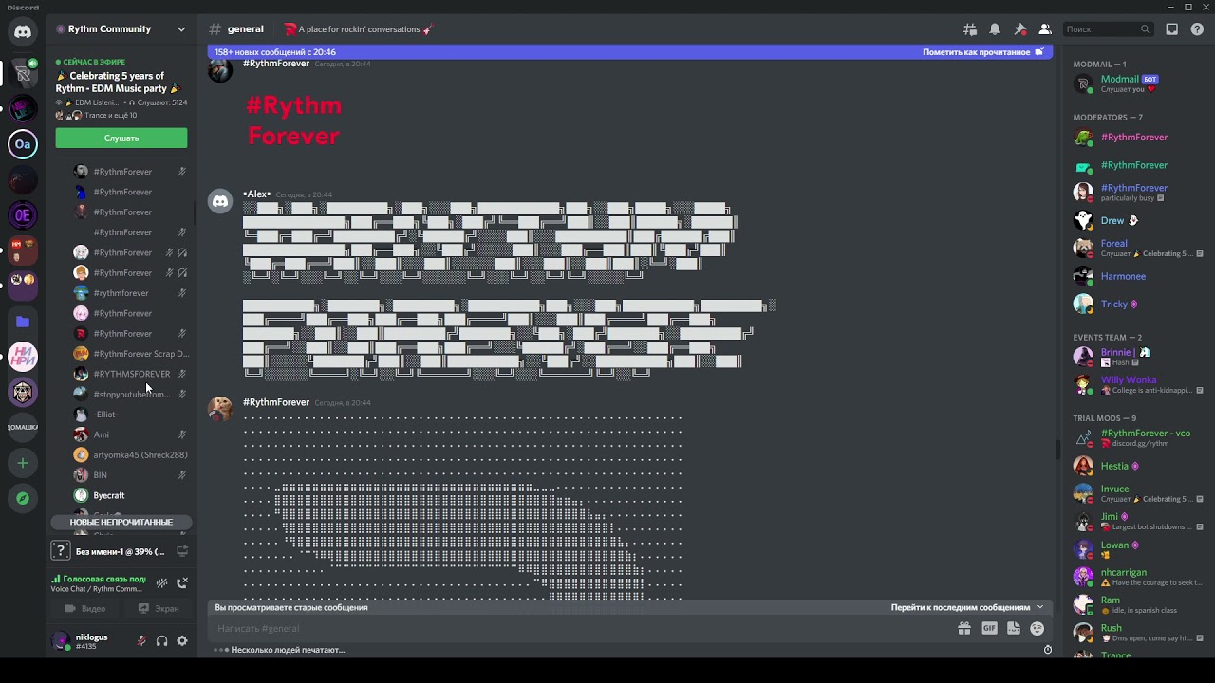1215x683 pixels.
Task: Open moderator Drew's profile
Action: click(x=1134, y=220)
